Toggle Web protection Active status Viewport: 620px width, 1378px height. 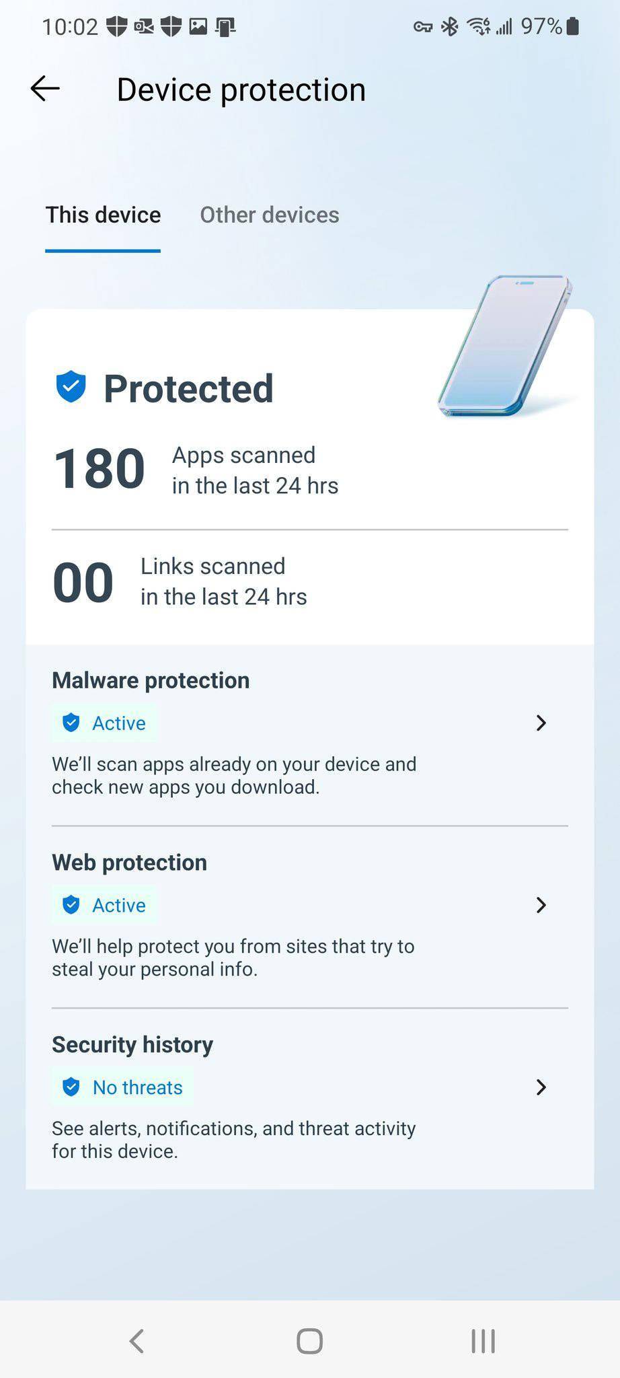point(118,905)
